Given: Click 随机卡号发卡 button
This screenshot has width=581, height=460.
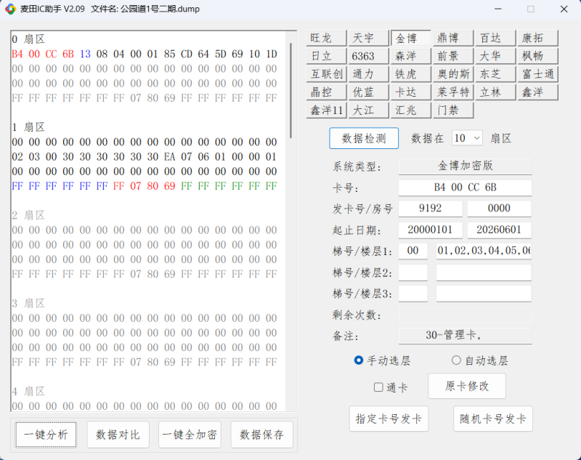Looking at the screenshot, I should tap(493, 419).
